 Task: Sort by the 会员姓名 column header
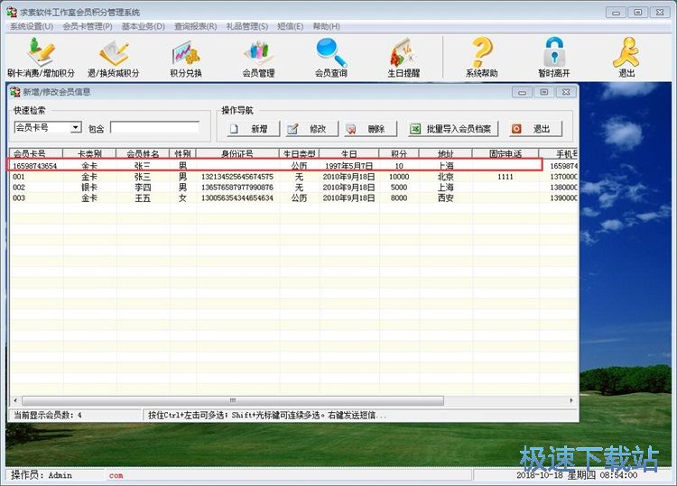pos(143,153)
